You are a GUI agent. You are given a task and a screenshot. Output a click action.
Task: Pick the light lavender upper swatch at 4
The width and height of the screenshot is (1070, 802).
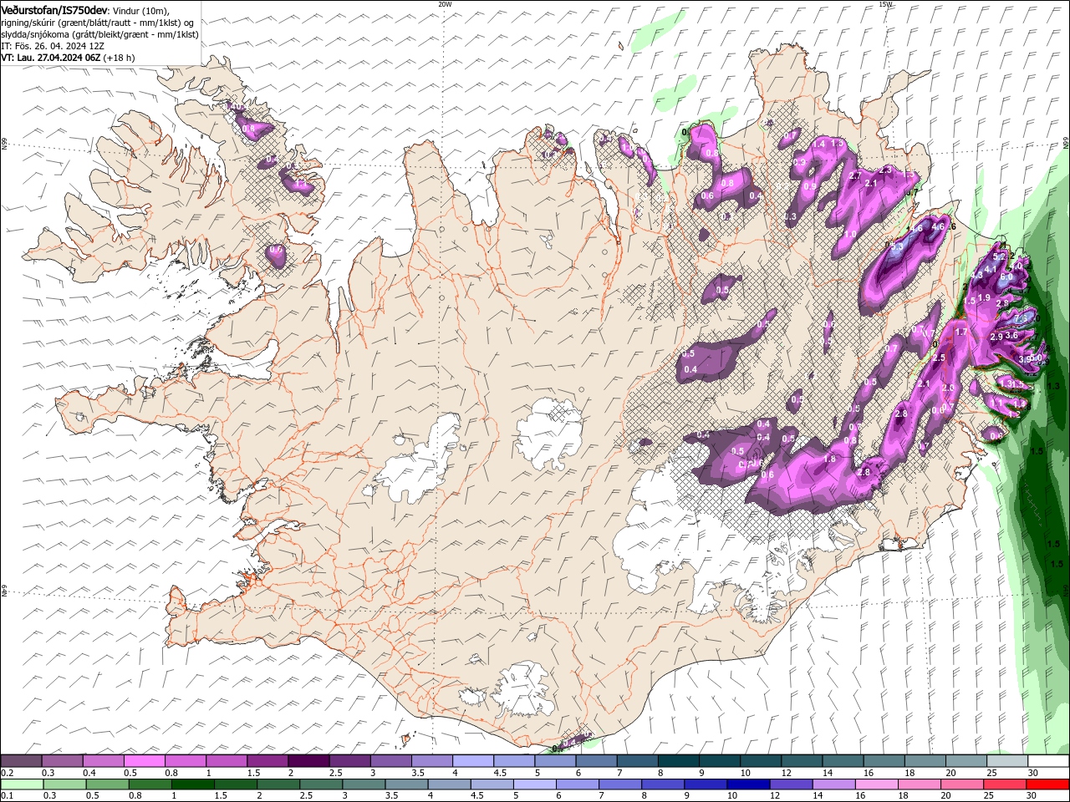click(x=472, y=761)
